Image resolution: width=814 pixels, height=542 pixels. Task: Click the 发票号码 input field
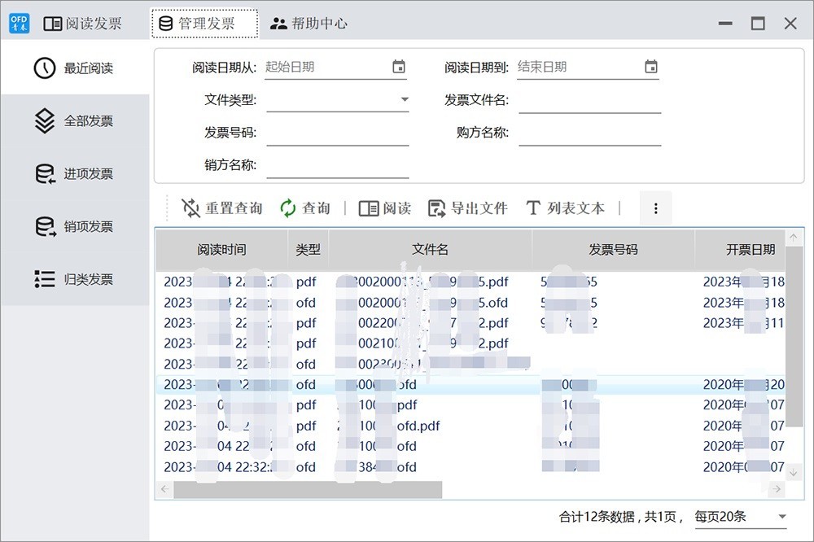tap(337, 133)
